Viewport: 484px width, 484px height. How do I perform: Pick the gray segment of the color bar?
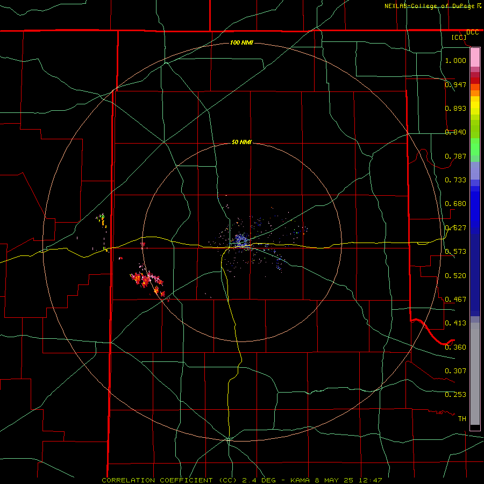coord(475,374)
